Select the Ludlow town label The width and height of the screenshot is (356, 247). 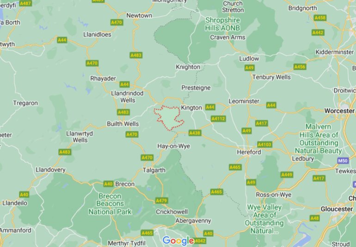(249, 59)
